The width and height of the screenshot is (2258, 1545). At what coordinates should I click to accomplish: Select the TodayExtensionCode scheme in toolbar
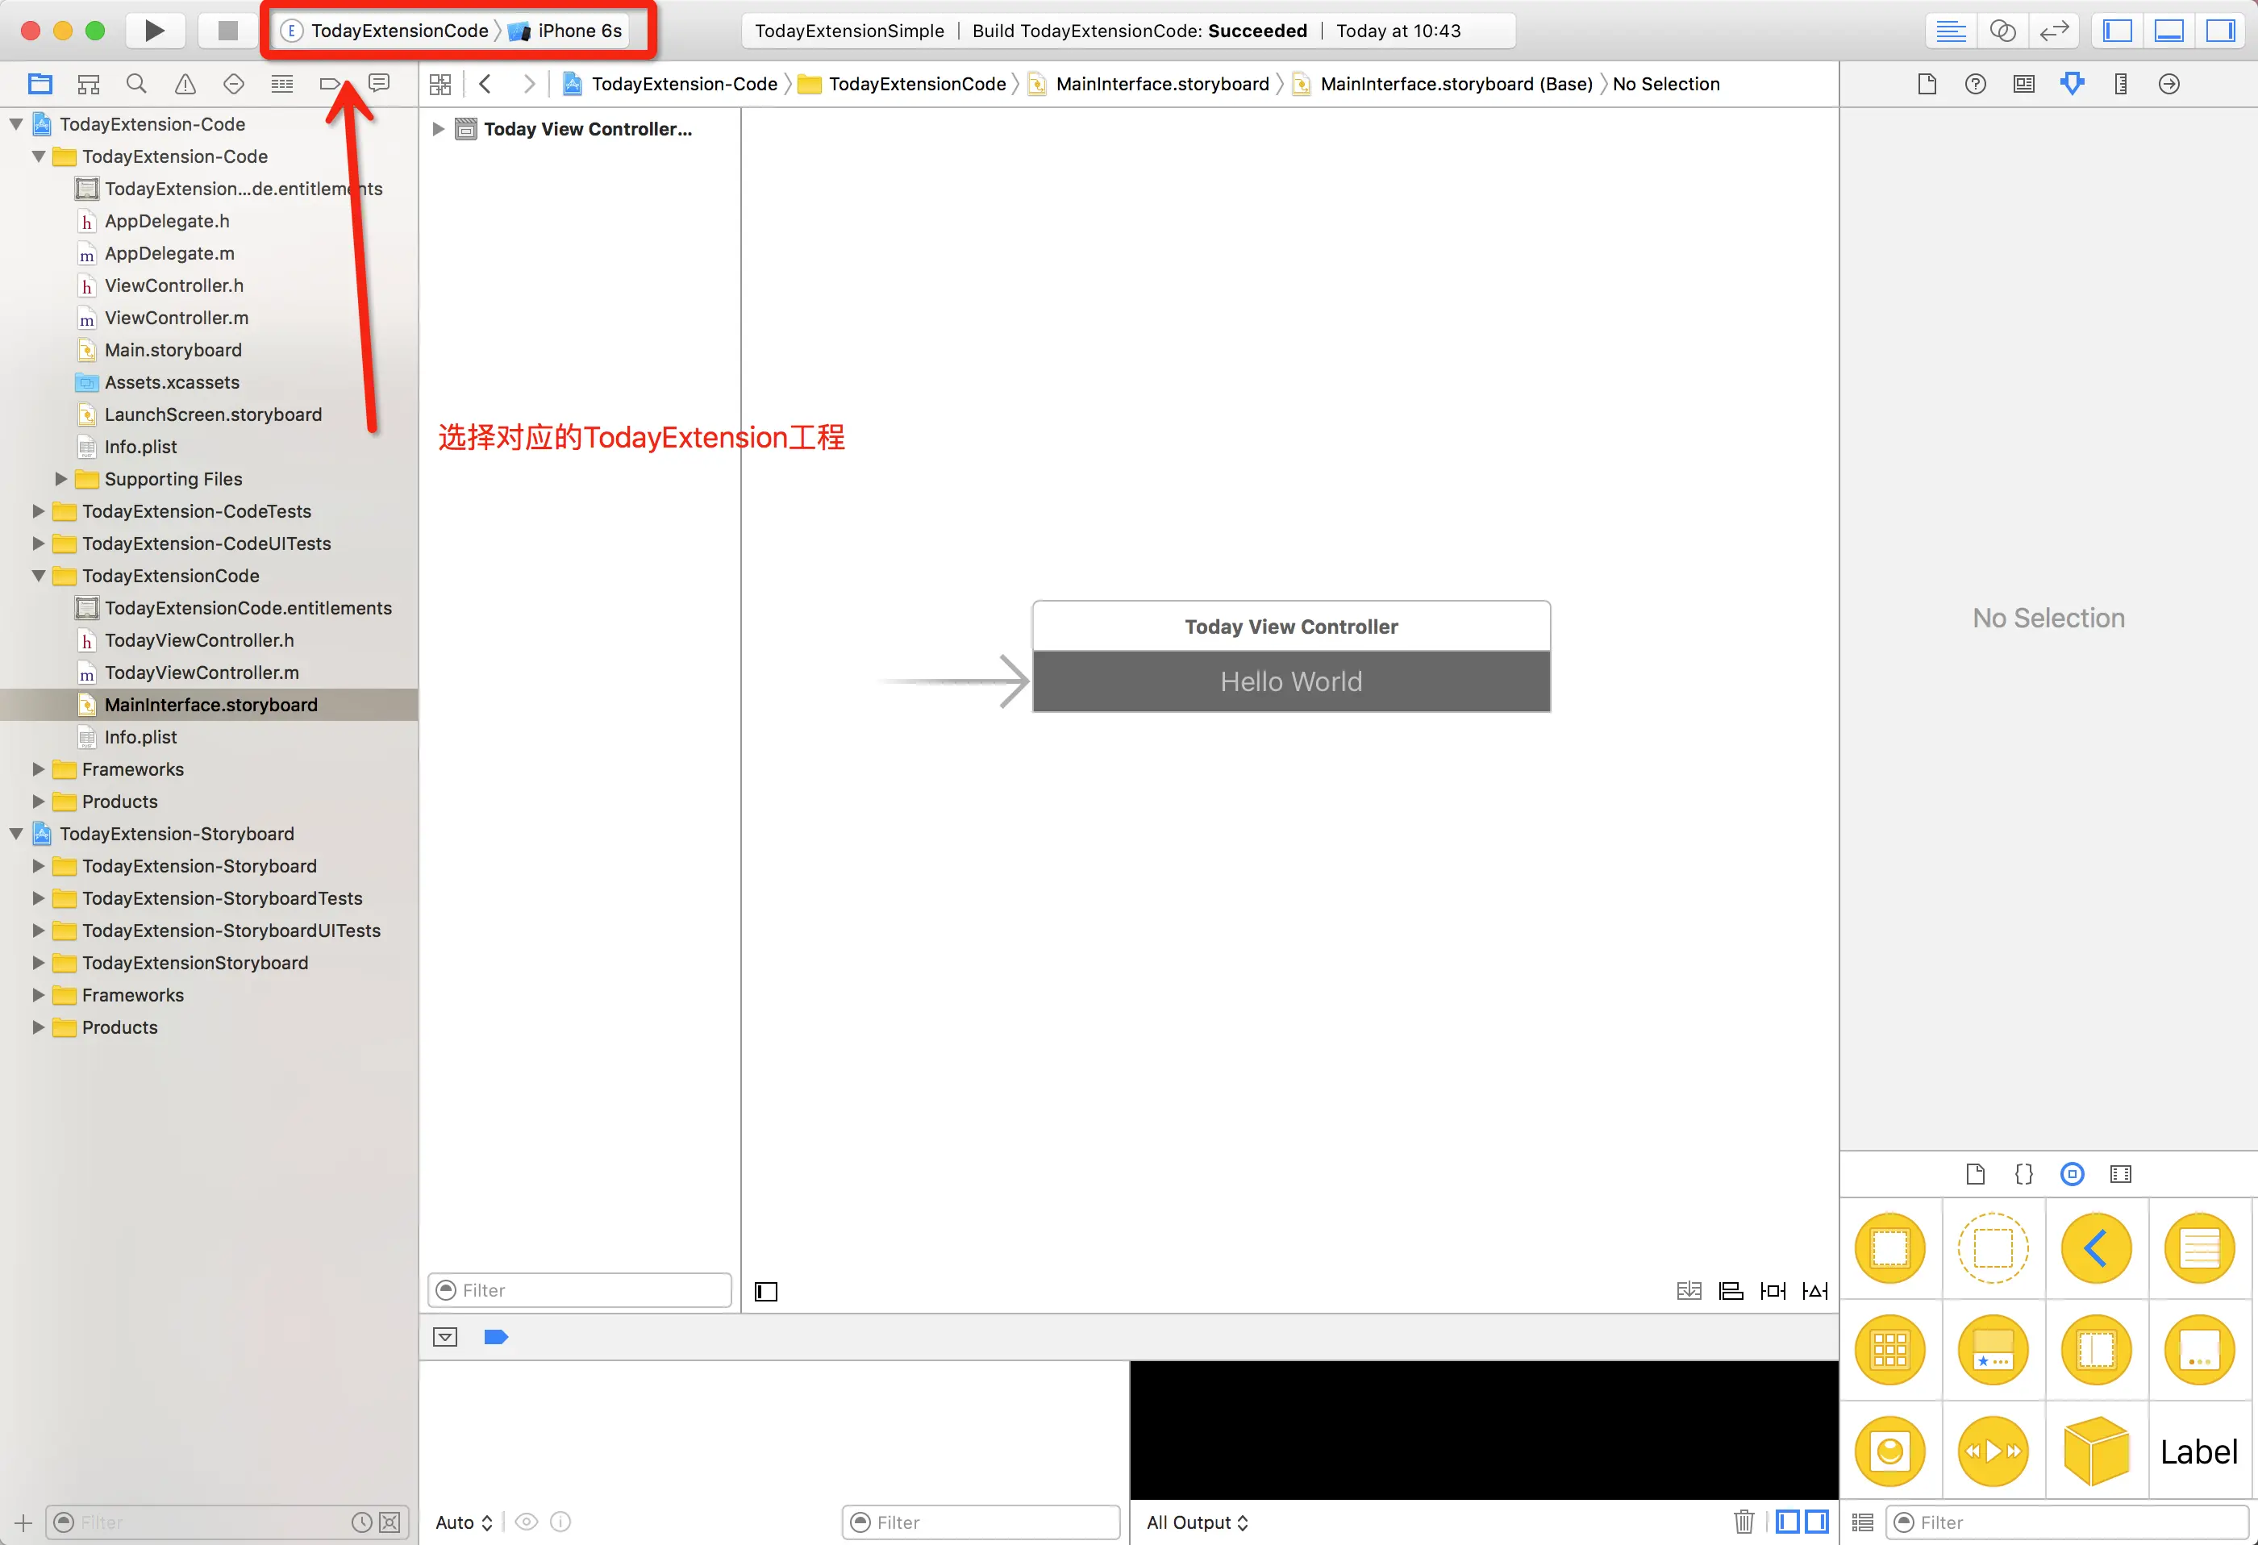[x=398, y=30]
